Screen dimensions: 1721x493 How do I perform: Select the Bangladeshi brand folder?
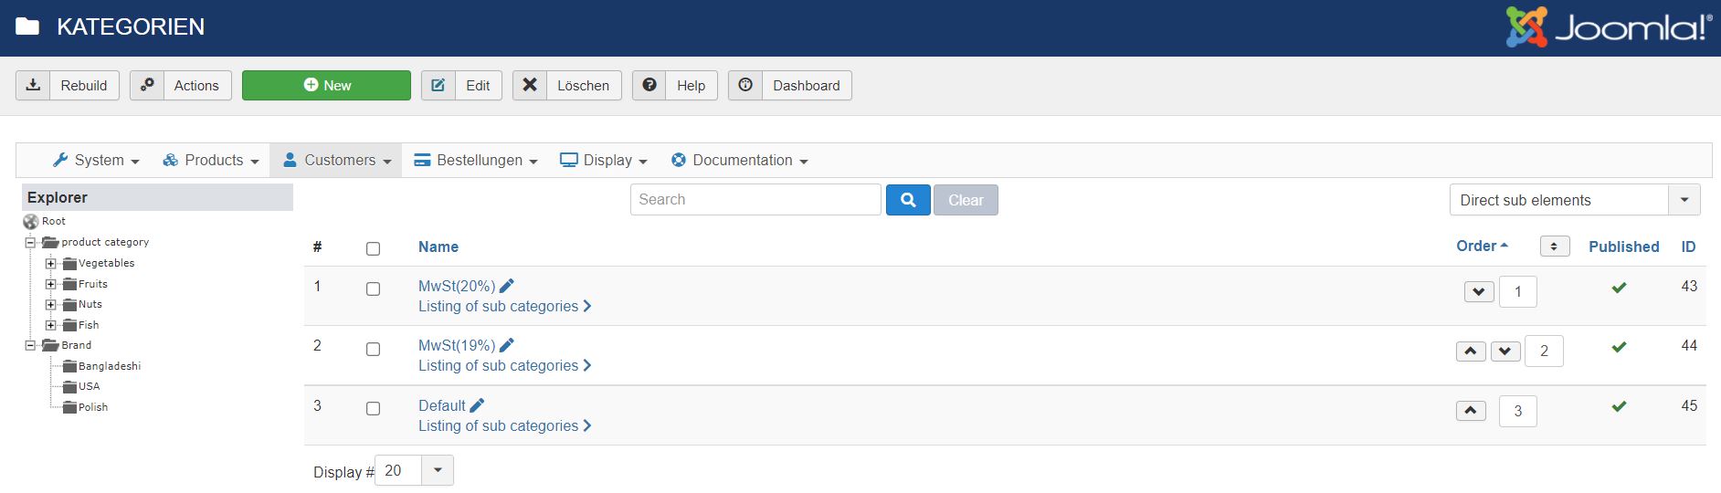tap(109, 366)
